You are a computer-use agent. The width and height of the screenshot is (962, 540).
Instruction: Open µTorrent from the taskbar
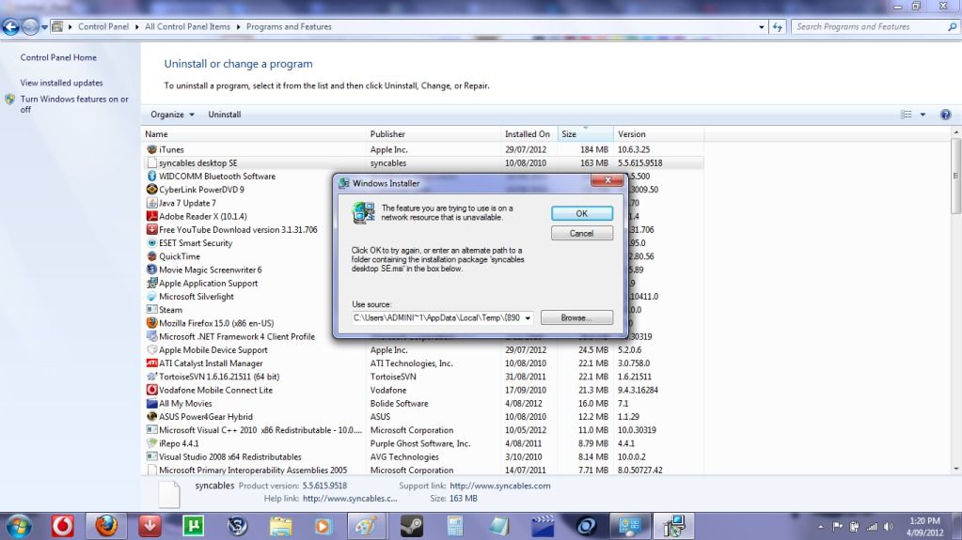[194, 526]
